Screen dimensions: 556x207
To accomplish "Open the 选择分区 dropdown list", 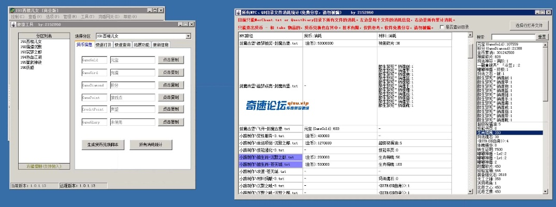I will [x=188, y=36].
